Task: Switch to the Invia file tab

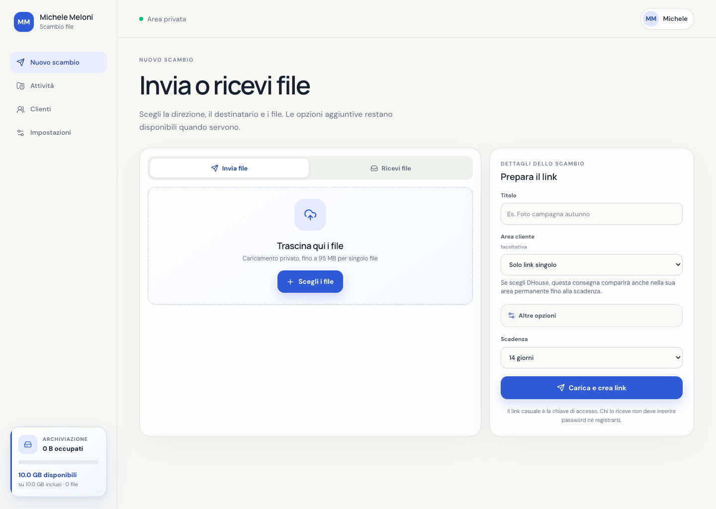Action: (x=229, y=168)
